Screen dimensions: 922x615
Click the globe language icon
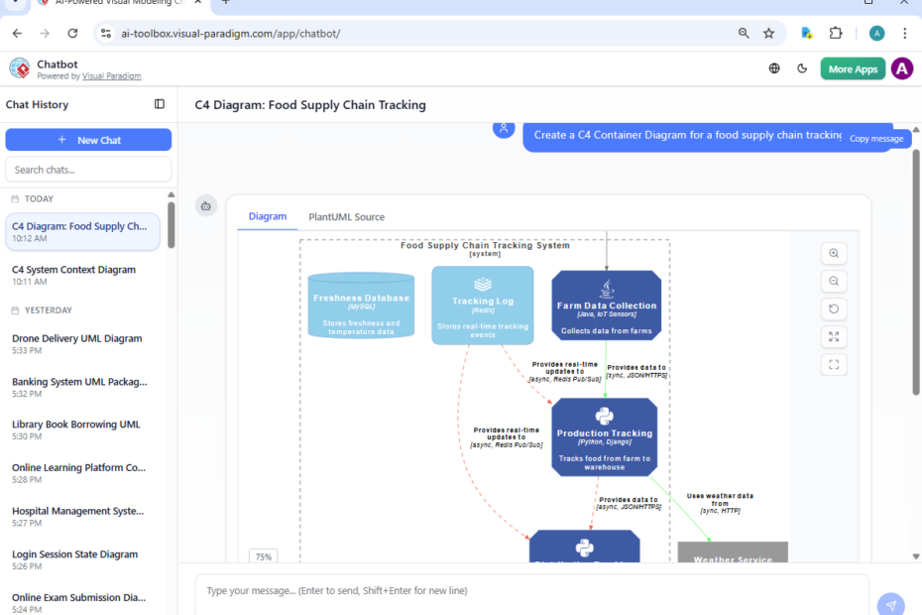click(x=774, y=68)
